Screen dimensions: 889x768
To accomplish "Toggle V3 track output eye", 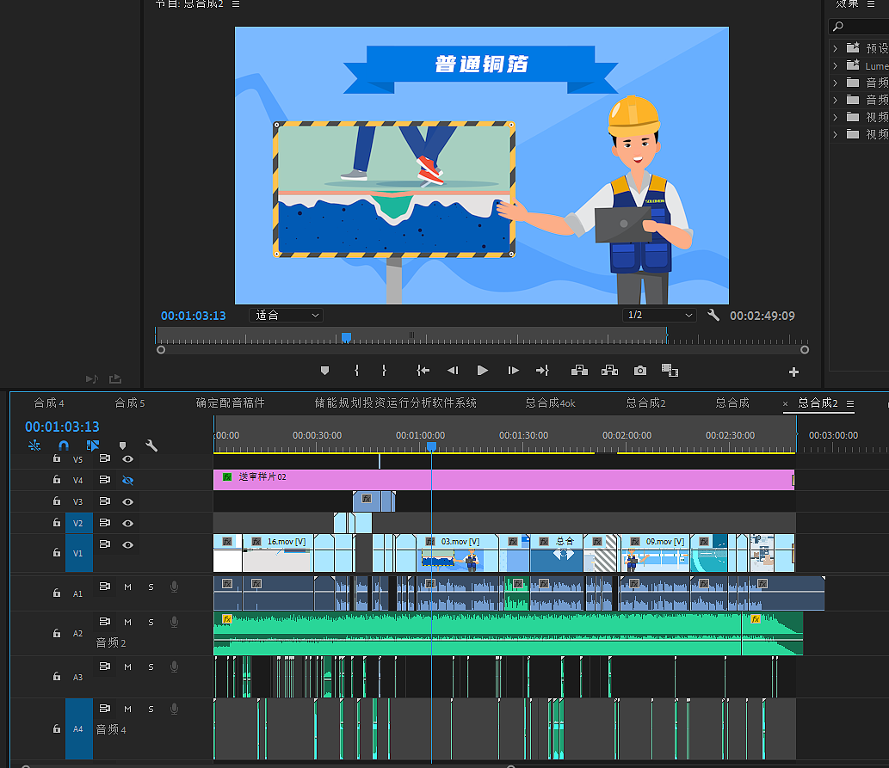I will coord(128,501).
